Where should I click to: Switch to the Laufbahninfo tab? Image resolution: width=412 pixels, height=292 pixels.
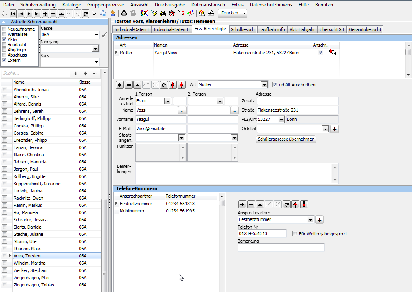(272, 29)
